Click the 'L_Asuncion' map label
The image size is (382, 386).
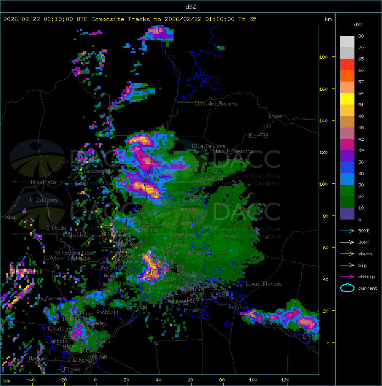click(209, 179)
